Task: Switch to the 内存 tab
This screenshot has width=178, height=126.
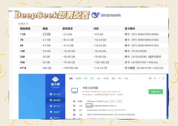Action: pos(86,78)
